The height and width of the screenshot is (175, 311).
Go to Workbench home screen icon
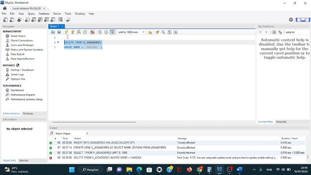(5, 8)
